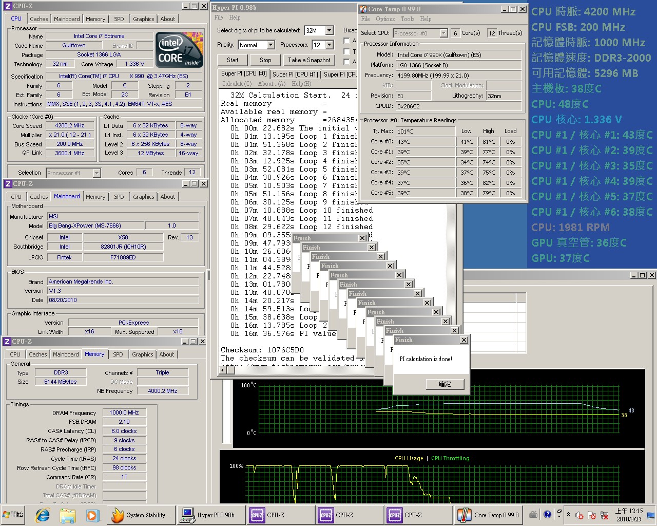Open Hyper PI File menu
Viewport: 657px width, 526px height.
click(219, 17)
